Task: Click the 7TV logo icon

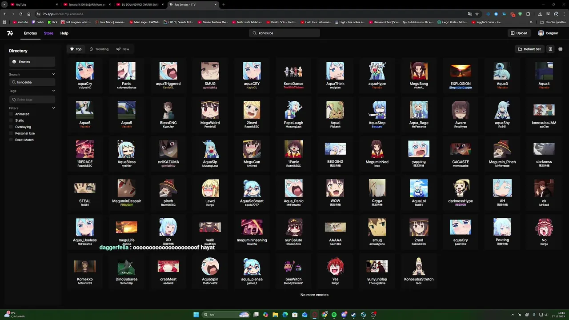Action: pyautogui.click(x=10, y=33)
